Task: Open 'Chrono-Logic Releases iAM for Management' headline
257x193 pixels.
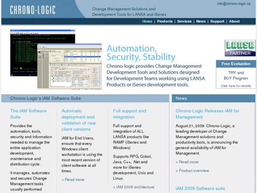Action: pyautogui.click(x=208, y=114)
